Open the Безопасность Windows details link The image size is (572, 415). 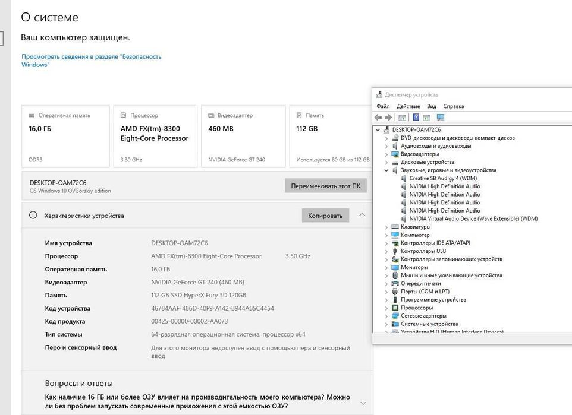(91, 61)
